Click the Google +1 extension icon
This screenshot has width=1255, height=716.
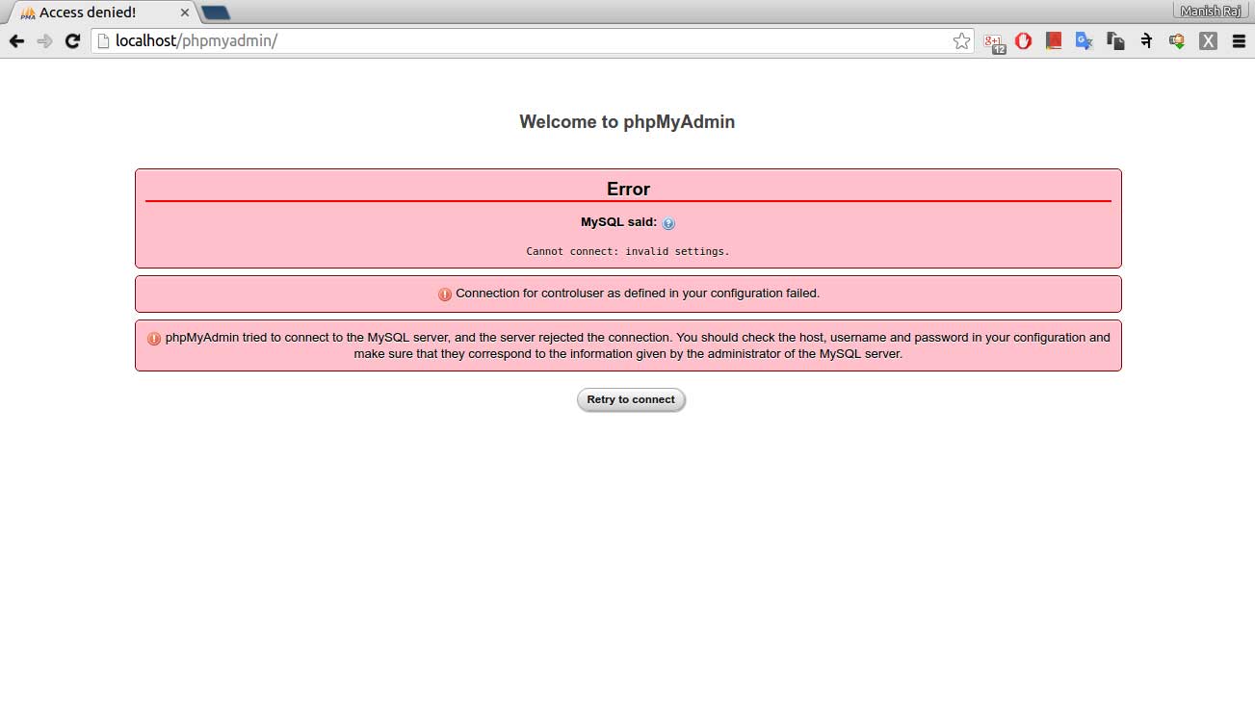(x=993, y=41)
